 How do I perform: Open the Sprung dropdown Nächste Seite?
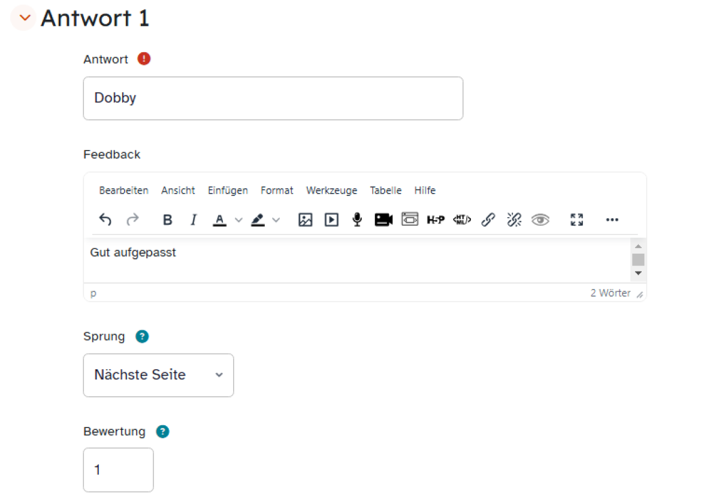158,375
